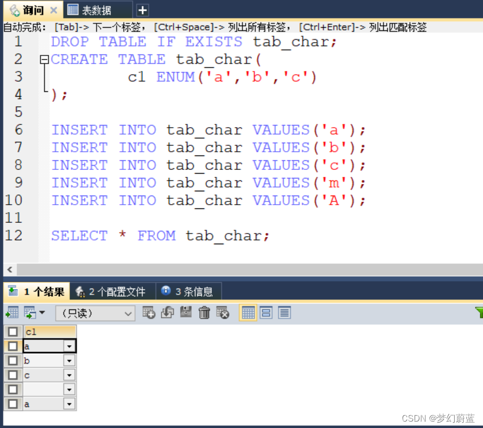Click the export grid icon in result toolbar

13,313
